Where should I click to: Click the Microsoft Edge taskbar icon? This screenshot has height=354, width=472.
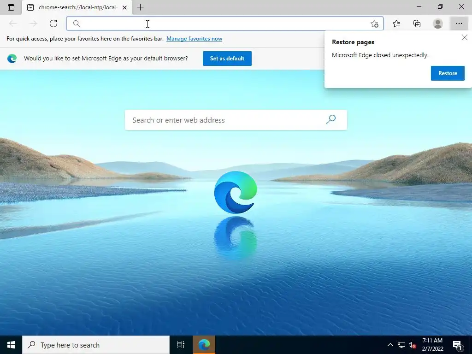coord(204,345)
